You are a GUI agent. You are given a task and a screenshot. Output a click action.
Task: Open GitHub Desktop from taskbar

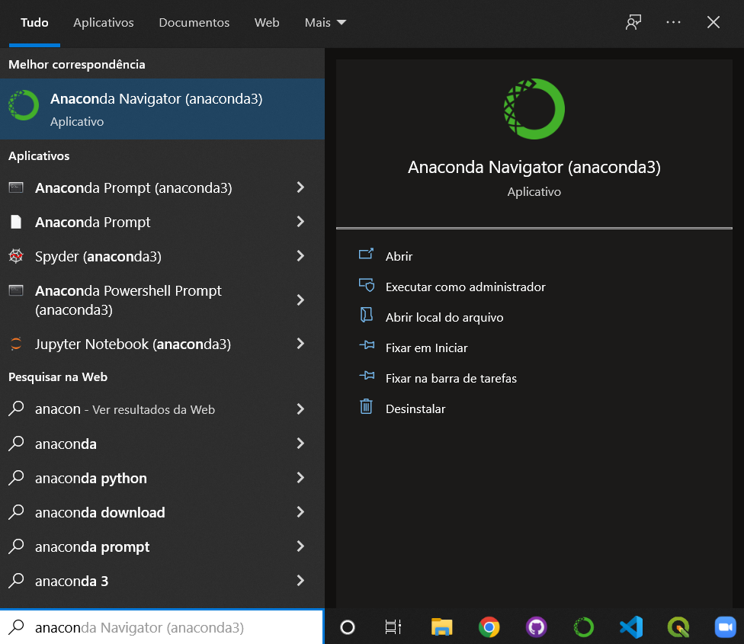[x=536, y=627]
